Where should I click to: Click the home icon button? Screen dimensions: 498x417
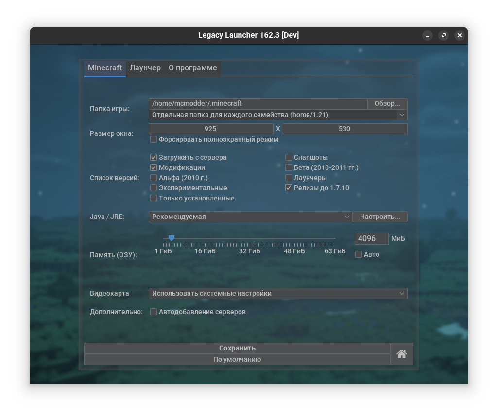(402, 354)
